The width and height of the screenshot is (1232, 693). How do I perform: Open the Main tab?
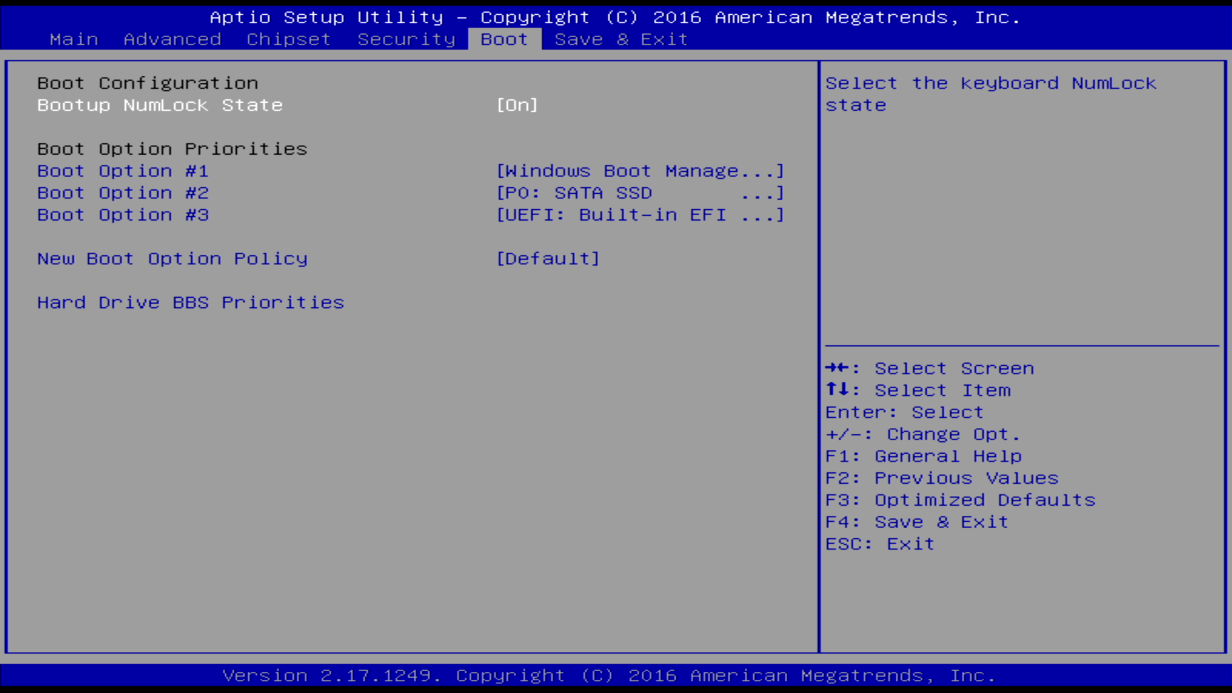74,39
